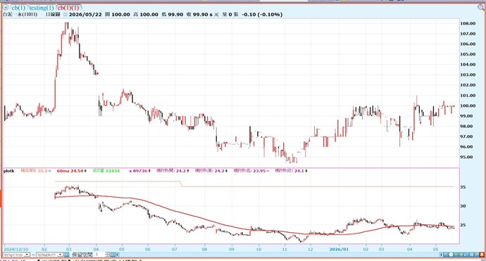Open the tab list dropdown button
Viewport: 486px width, 261px height.
(x=5, y=8)
